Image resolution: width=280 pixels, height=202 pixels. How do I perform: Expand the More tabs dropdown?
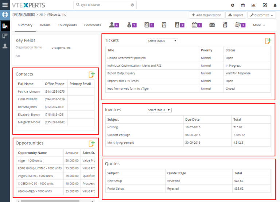tap(259, 25)
